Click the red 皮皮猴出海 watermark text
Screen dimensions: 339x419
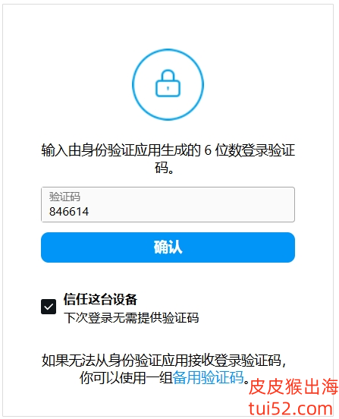coord(293,386)
